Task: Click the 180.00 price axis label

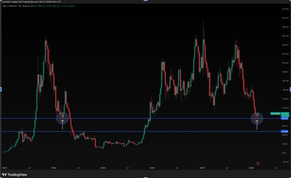Action: point(285,72)
